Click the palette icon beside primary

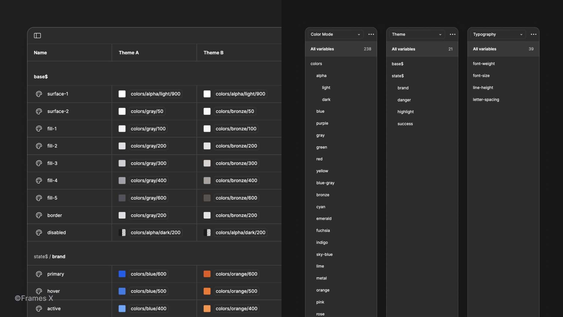39,274
